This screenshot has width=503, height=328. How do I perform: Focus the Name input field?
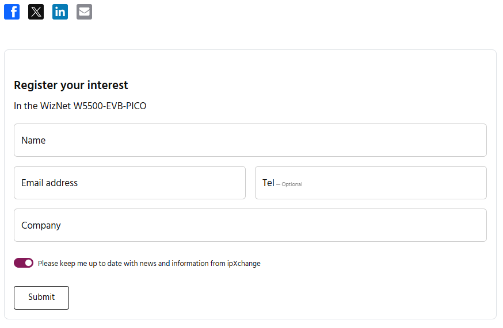pos(250,140)
